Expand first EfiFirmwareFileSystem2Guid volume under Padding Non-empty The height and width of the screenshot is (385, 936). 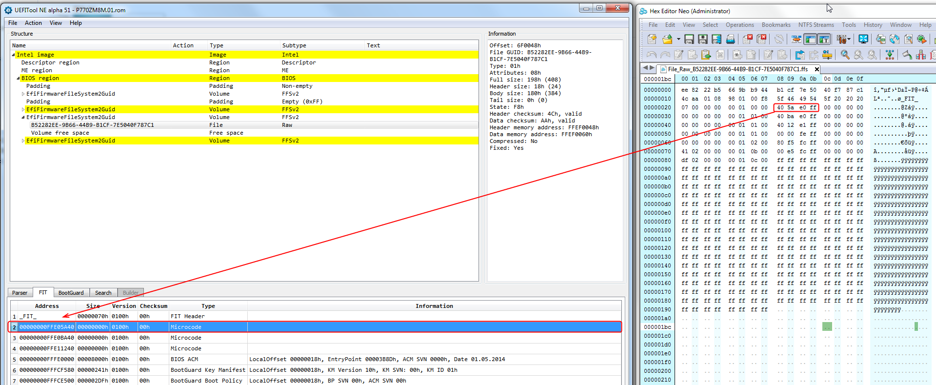click(x=23, y=94)
